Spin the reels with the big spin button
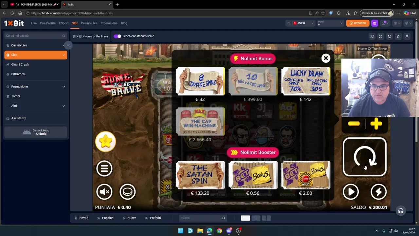The image size is (419, 236). click(365, 157)
